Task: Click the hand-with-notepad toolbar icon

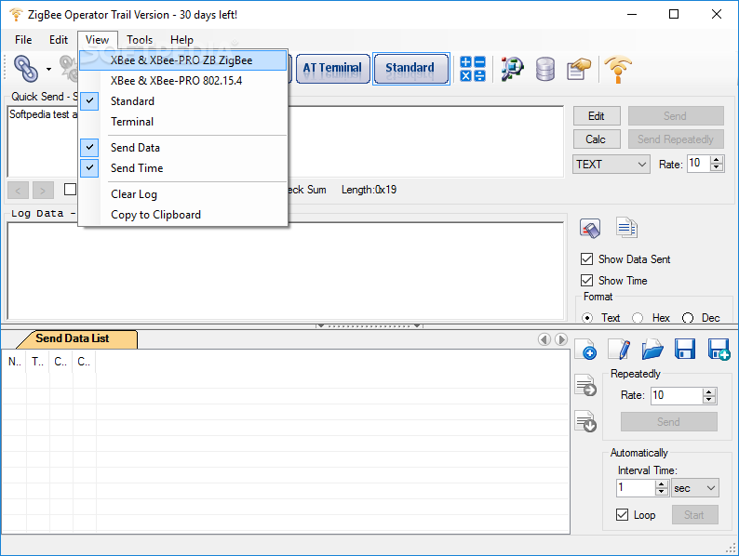Action: coord(579,69)
